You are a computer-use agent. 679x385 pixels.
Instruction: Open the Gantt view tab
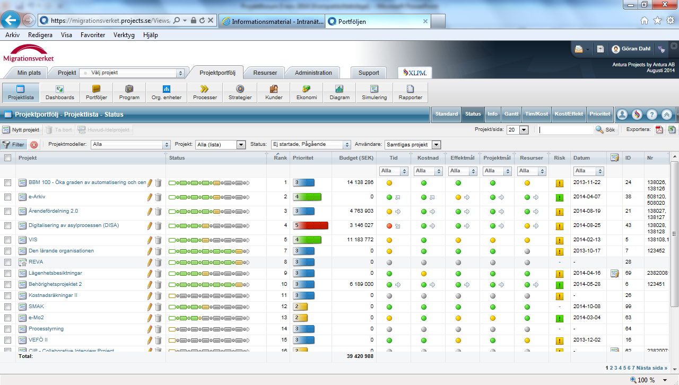click(x=511, y=114)
